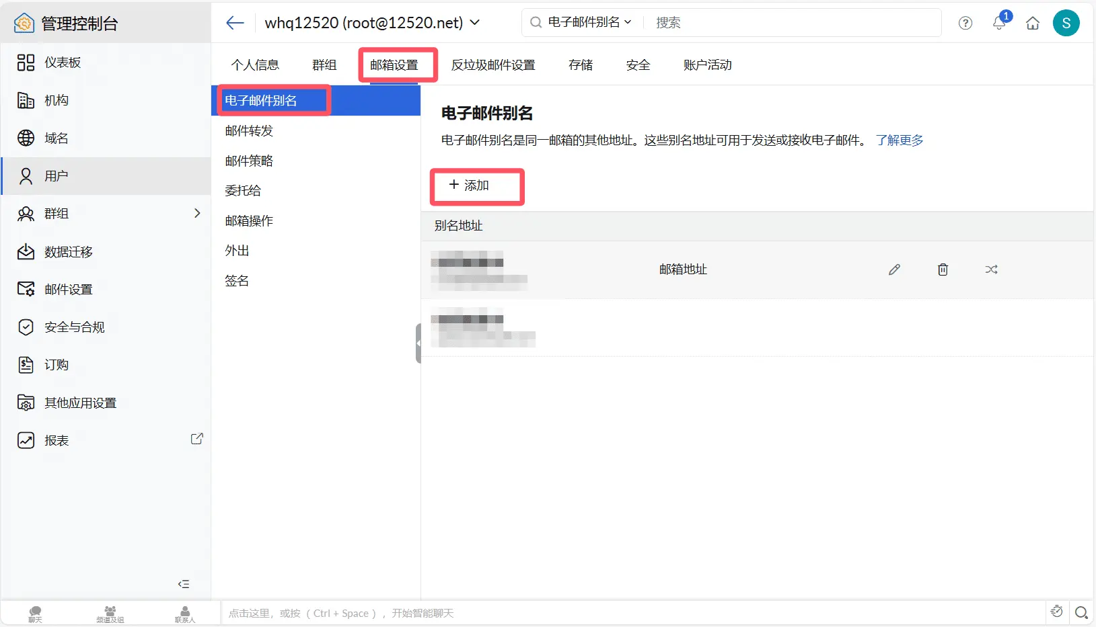
Task: Open smart search magnifier in bottom bar
Action: click(1081, 612)
